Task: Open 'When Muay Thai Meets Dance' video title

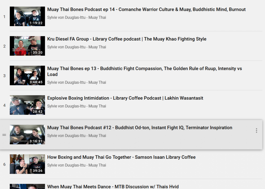Action: pos(113,186)
